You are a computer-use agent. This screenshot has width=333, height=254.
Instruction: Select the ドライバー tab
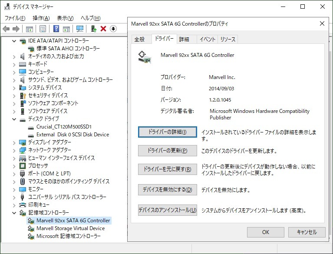[x=164, y=39]
